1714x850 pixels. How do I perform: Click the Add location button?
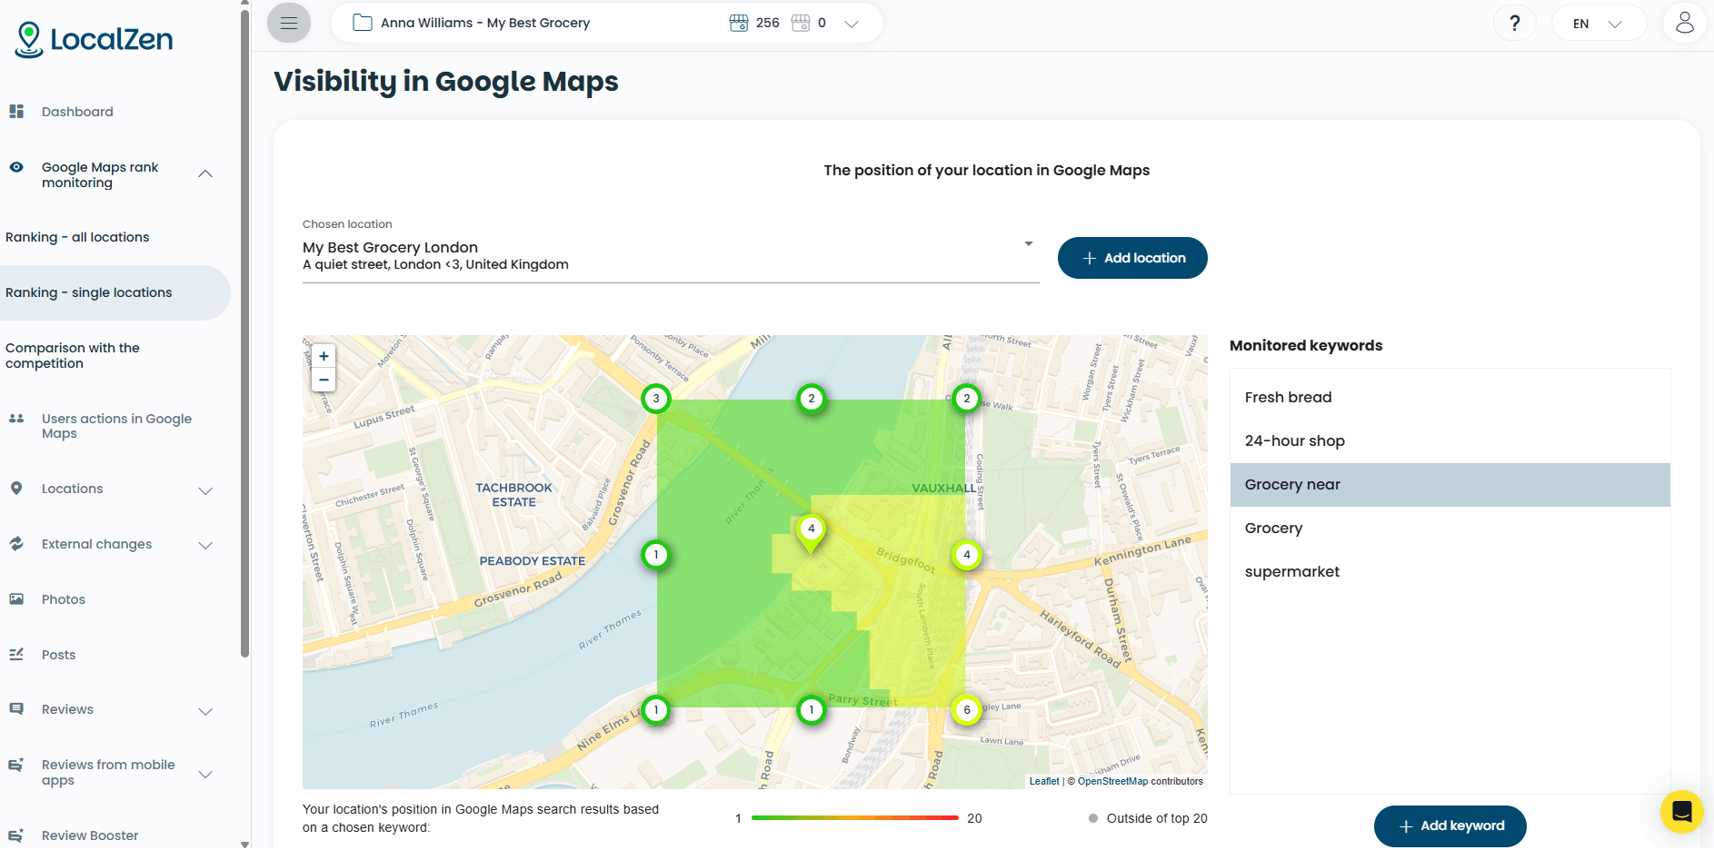(1132, 258)
